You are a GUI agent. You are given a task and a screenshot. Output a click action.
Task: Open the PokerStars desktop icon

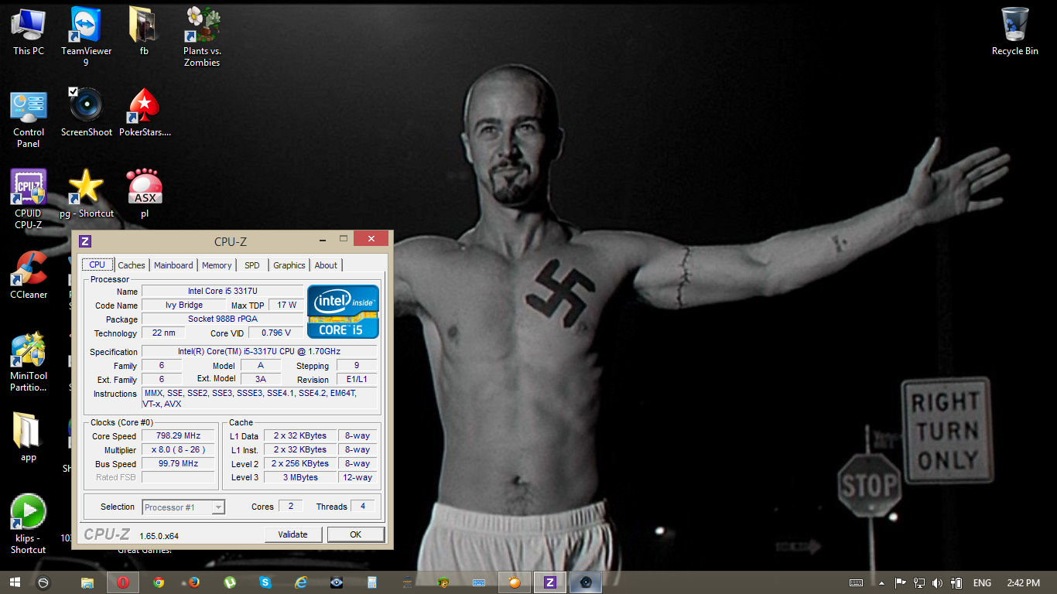coord(145,108)
